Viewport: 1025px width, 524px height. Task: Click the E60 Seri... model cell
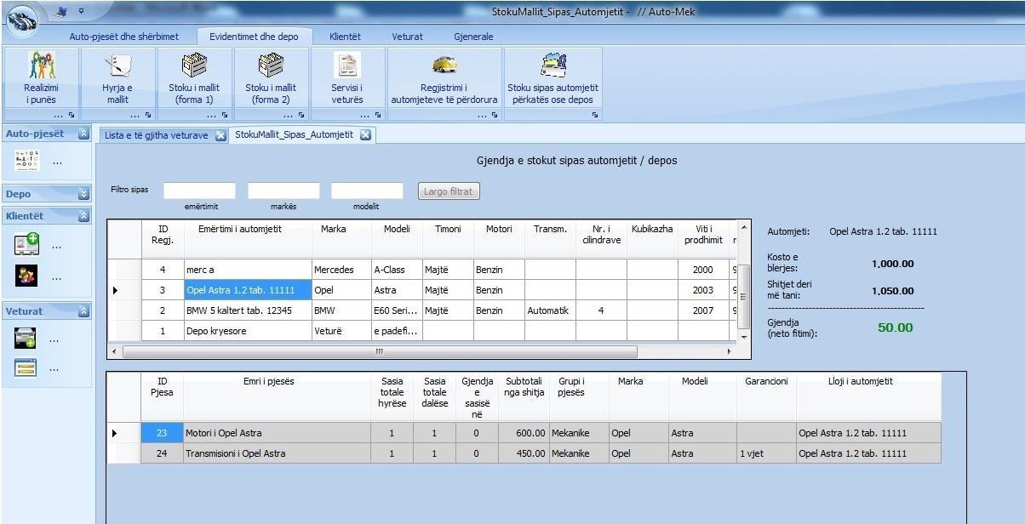click(397, 310)
